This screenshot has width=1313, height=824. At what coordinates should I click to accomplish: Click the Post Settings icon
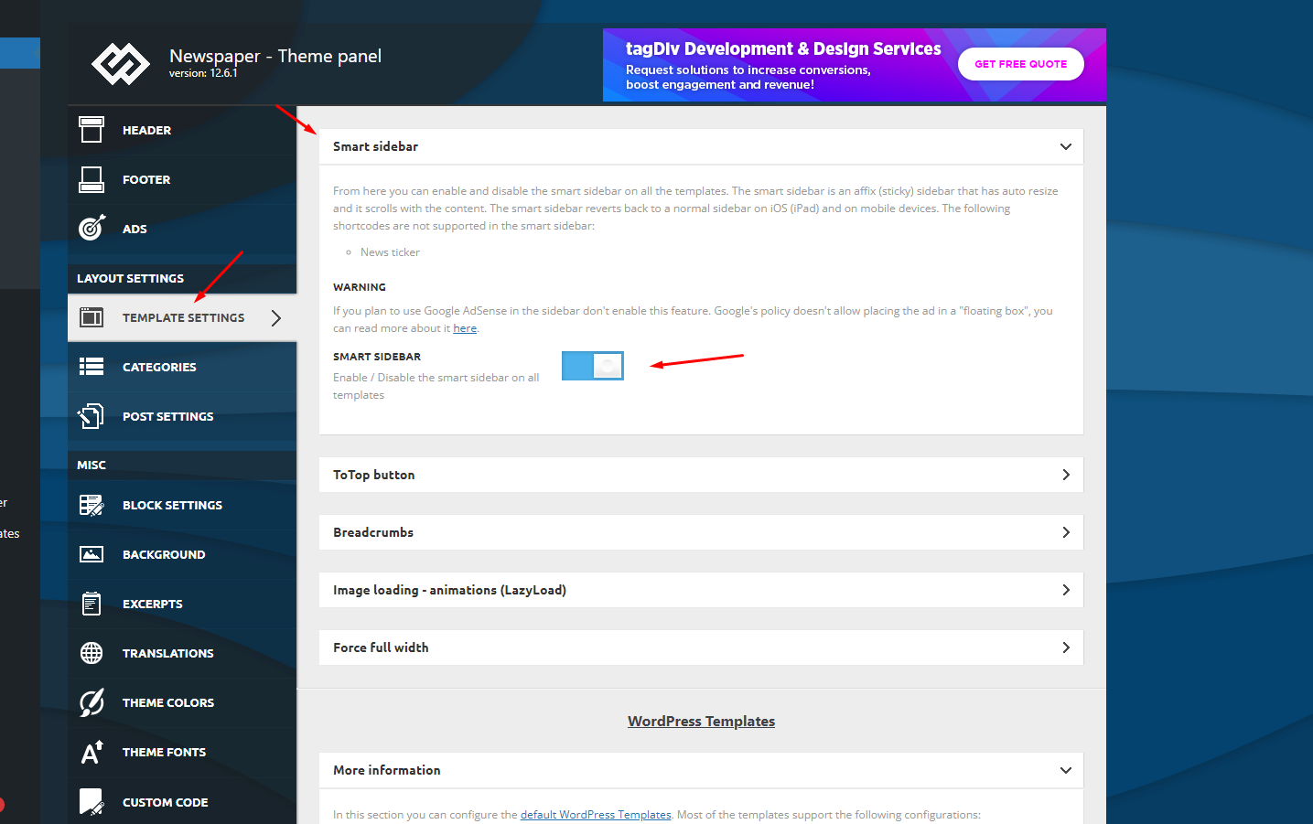coord(91,416)
